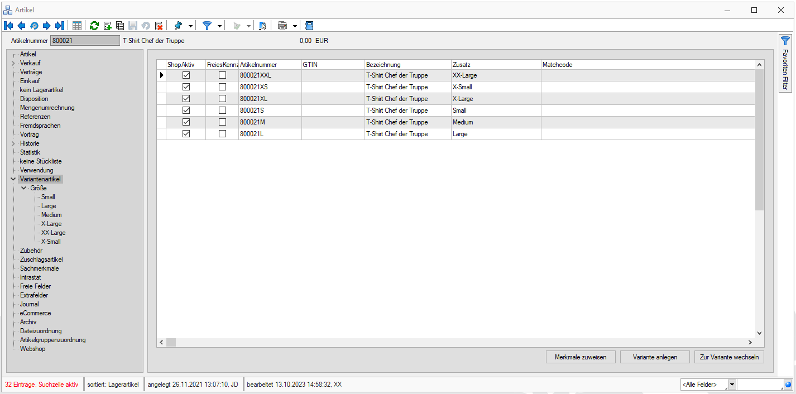Toggle ShopAktiv checkbox for 800021L

tap(186, 134)
